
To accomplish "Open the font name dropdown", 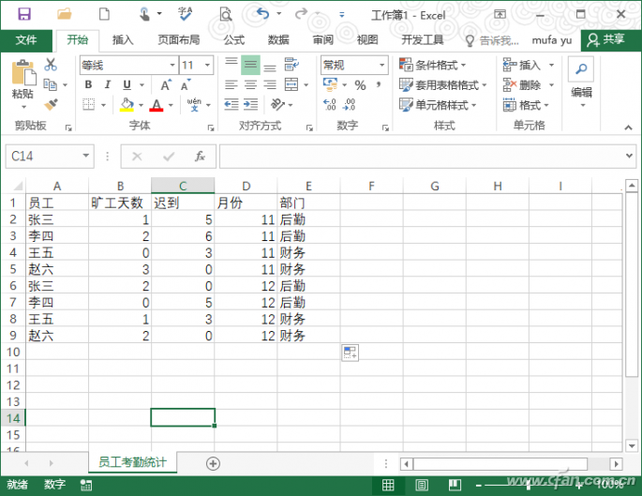I will click(172, 65).
